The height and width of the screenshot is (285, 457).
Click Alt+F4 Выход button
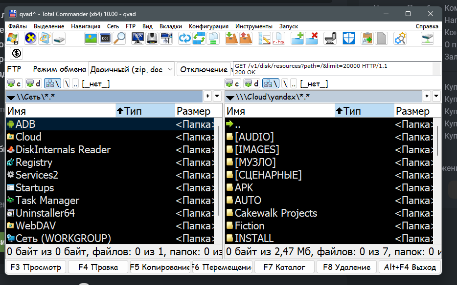pos(410,267)
